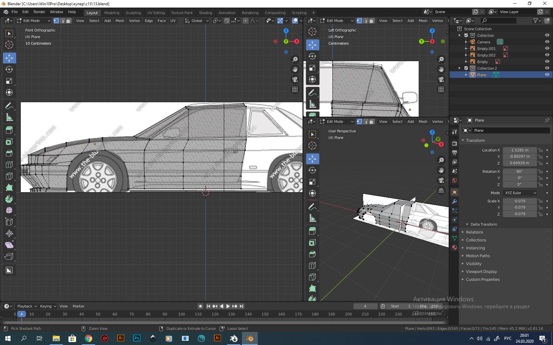Click the Blender icon in the taskbar

click(x=250, y=338)
